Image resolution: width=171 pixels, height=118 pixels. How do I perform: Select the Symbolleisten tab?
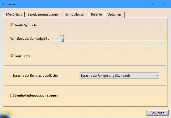click(75, 14)
